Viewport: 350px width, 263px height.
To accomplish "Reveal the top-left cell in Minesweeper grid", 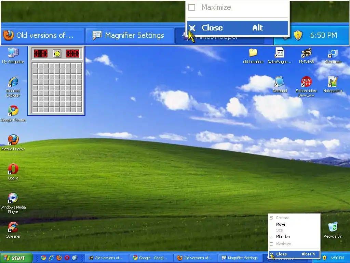I will click(x=35, y=66).
